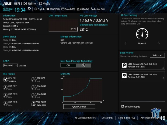
Task: Click the globe language icon
Action: 36,9
